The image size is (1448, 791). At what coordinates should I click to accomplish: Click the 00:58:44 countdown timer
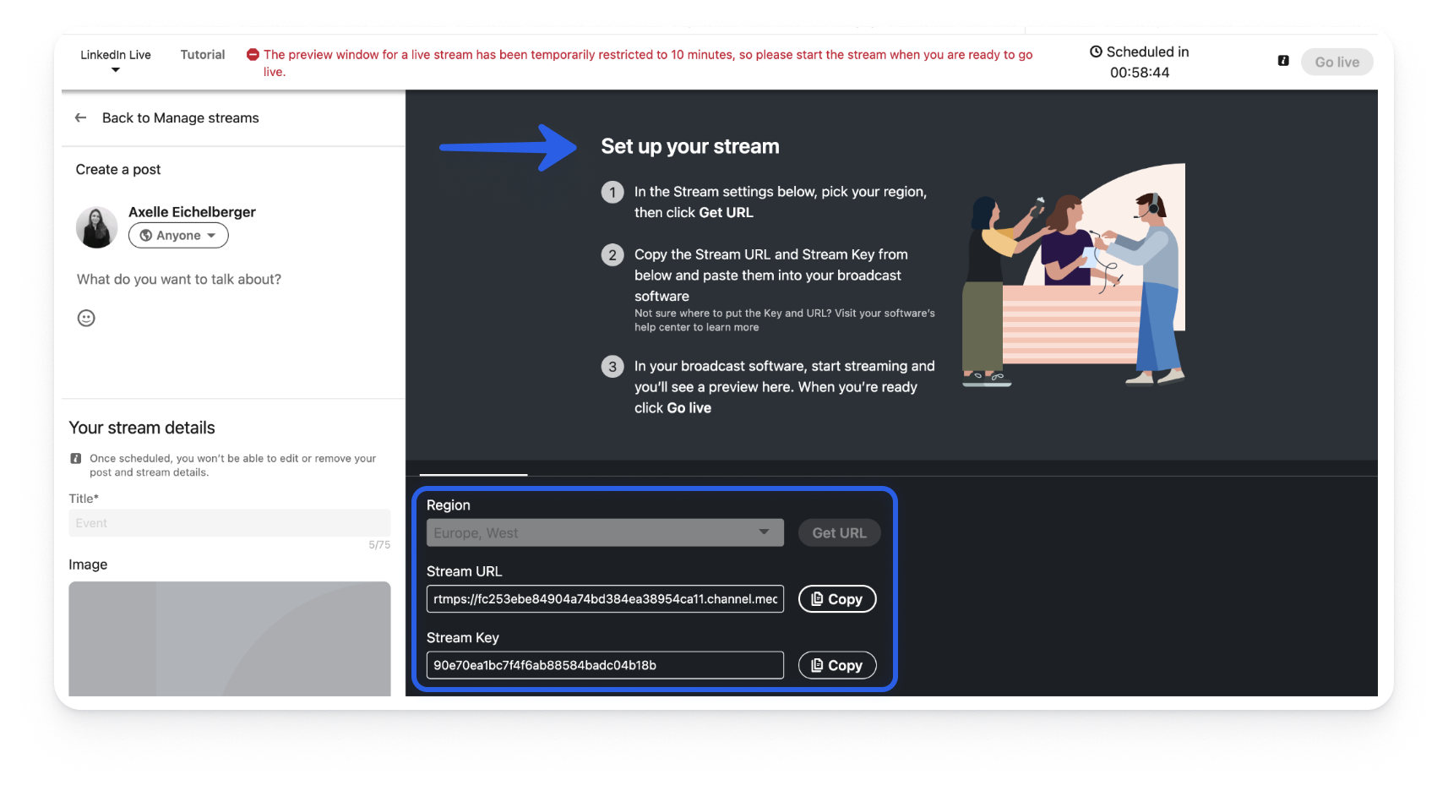pos(1140,73)
